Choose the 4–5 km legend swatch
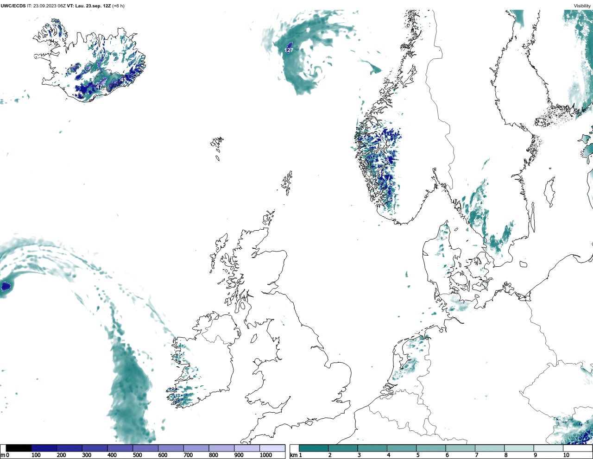This screenshot has height=459, width=593. pos(402,448)
